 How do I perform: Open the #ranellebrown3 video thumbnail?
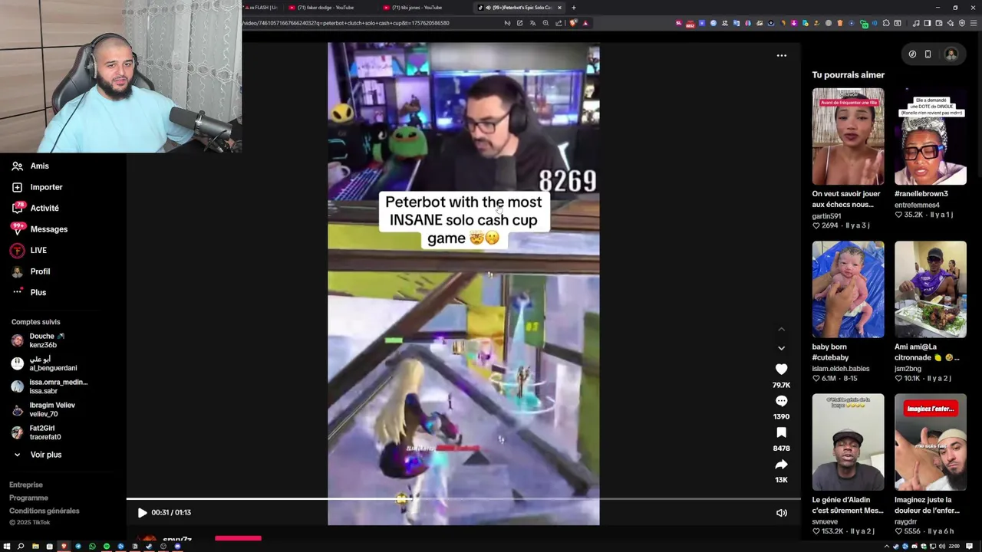(x=930, y=136)
